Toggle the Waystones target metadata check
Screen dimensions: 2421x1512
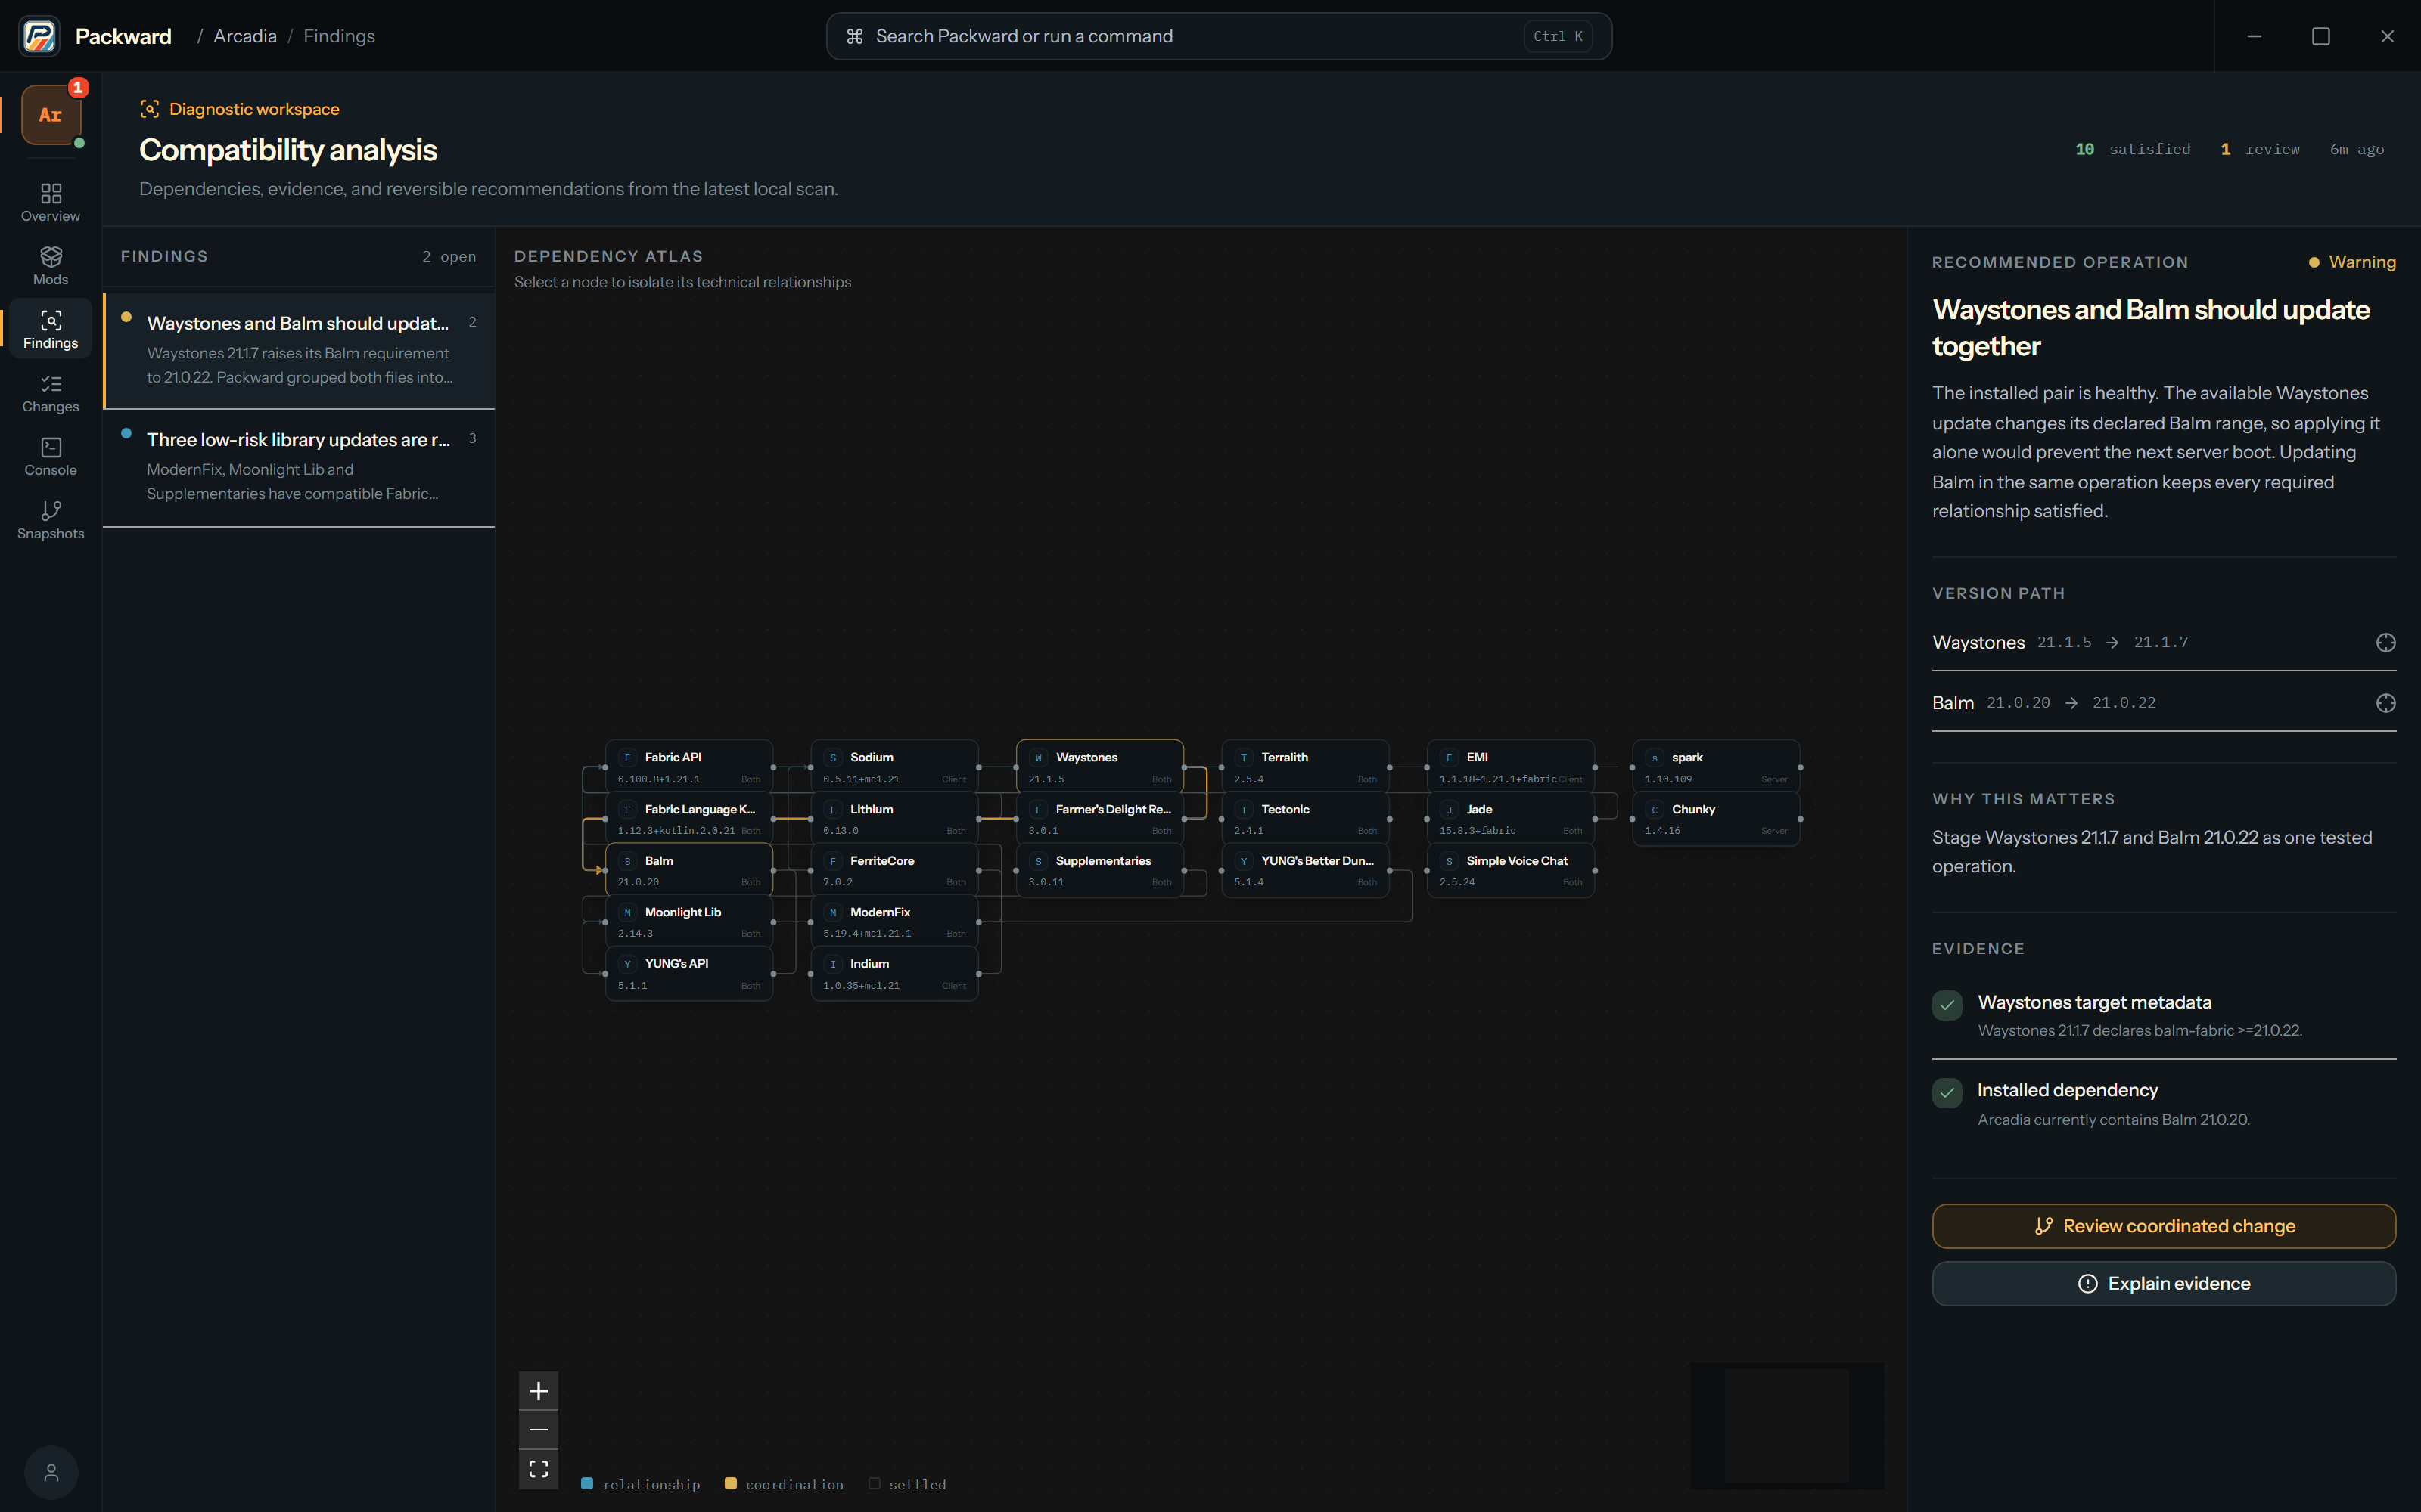[x=1947, y=1005]
